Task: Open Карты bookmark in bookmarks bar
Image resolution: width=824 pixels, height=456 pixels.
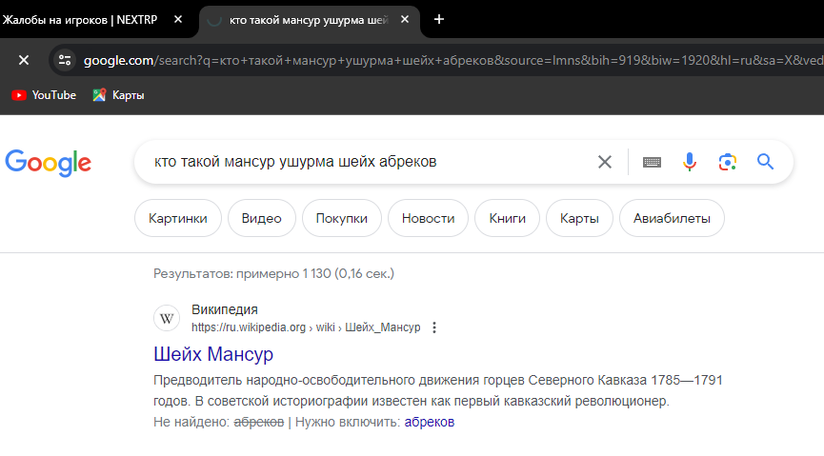Action: (119, 95)
